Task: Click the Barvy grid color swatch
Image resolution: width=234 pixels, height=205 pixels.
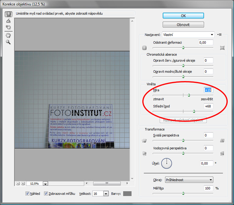Action: tap(127, 193)
